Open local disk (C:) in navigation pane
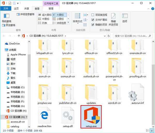The height and width of the screenshot is (133, 155). coord(16,87)
